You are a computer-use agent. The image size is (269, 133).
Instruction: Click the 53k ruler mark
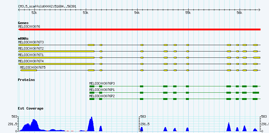coord(86,13)
